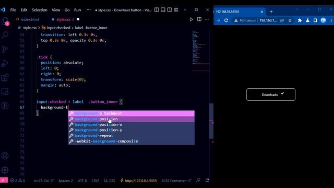334x188 pixels.
Task: Open the Explorer view in activity bar
Action: click(x=5, y=21)
